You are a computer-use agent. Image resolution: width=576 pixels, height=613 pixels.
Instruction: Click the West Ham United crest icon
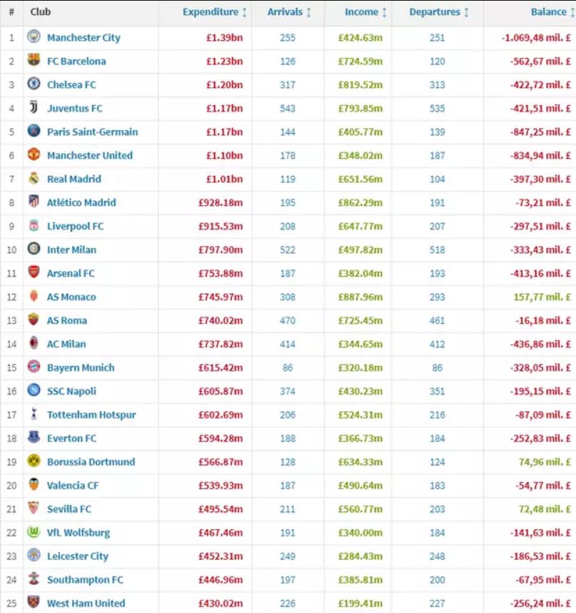coord(34,603)
